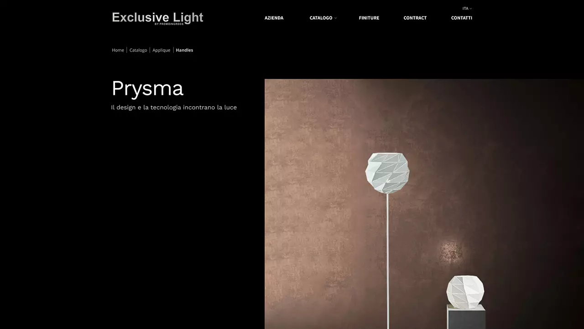
Task: Open the CONTRACT page
Action: 415,18
